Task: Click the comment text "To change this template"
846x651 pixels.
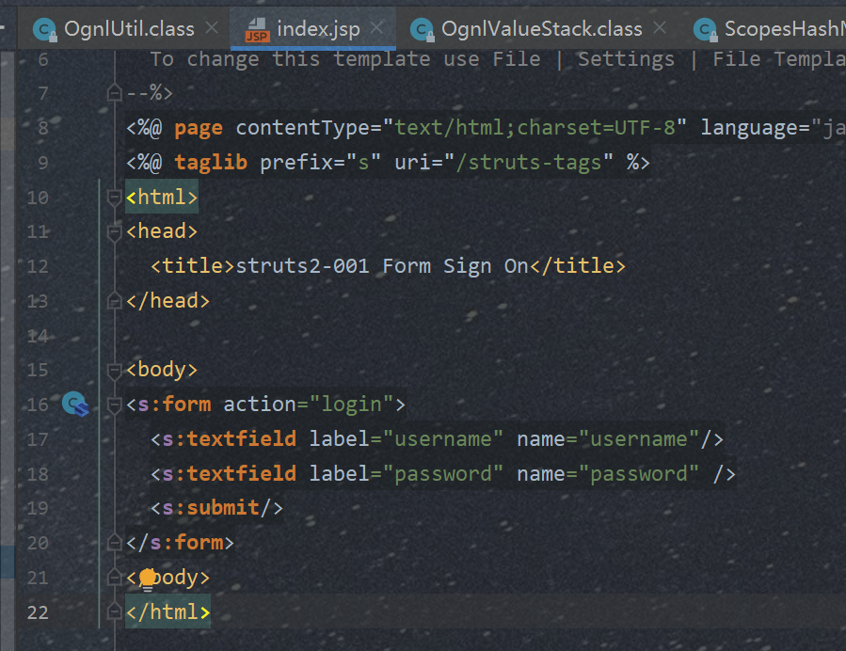Action: click(x=290, y=59)
